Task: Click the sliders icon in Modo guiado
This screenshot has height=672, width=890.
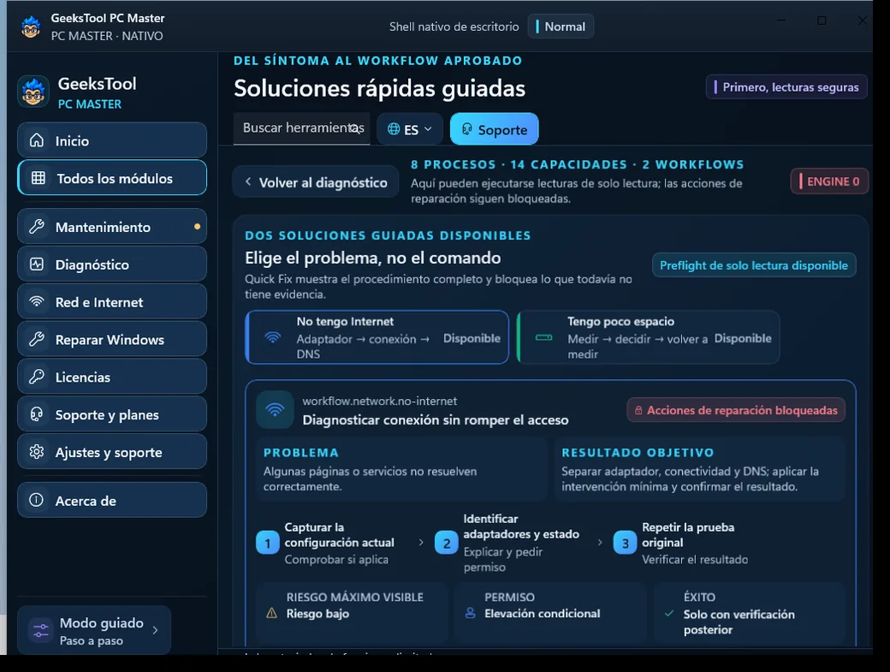Action: [41, 630]
